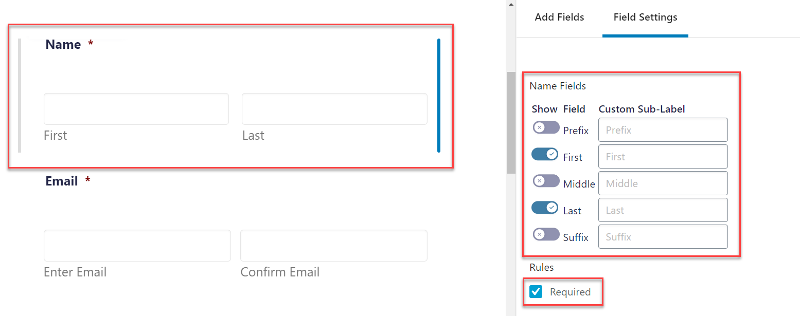Select the Name field label in preview
This screenshot has height=316, width=800.
click(63, 45)
